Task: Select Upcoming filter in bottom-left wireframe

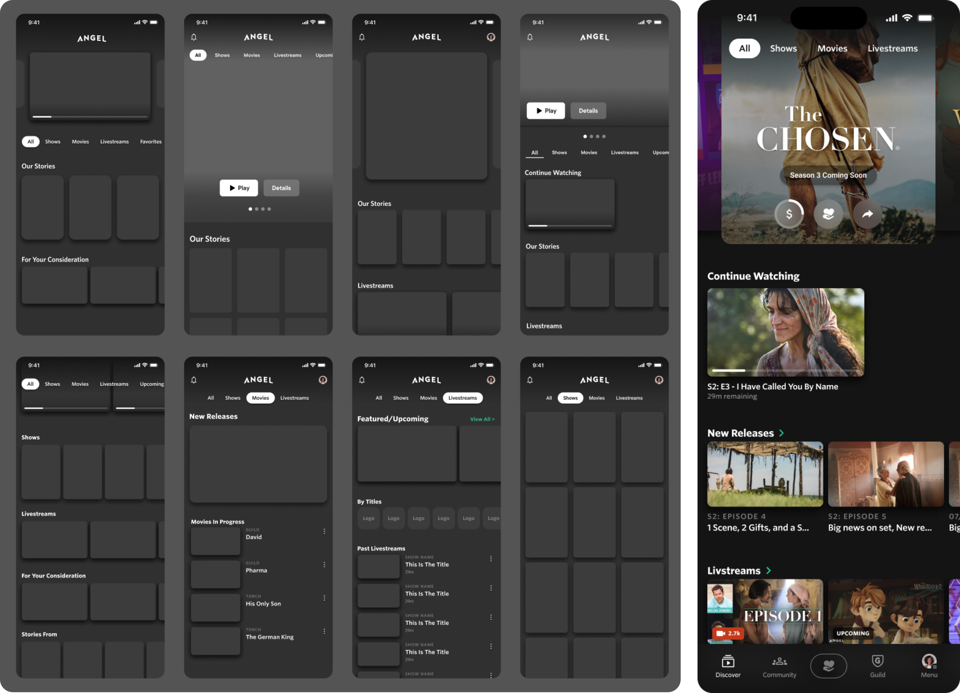Action: (x=152, y=384)
